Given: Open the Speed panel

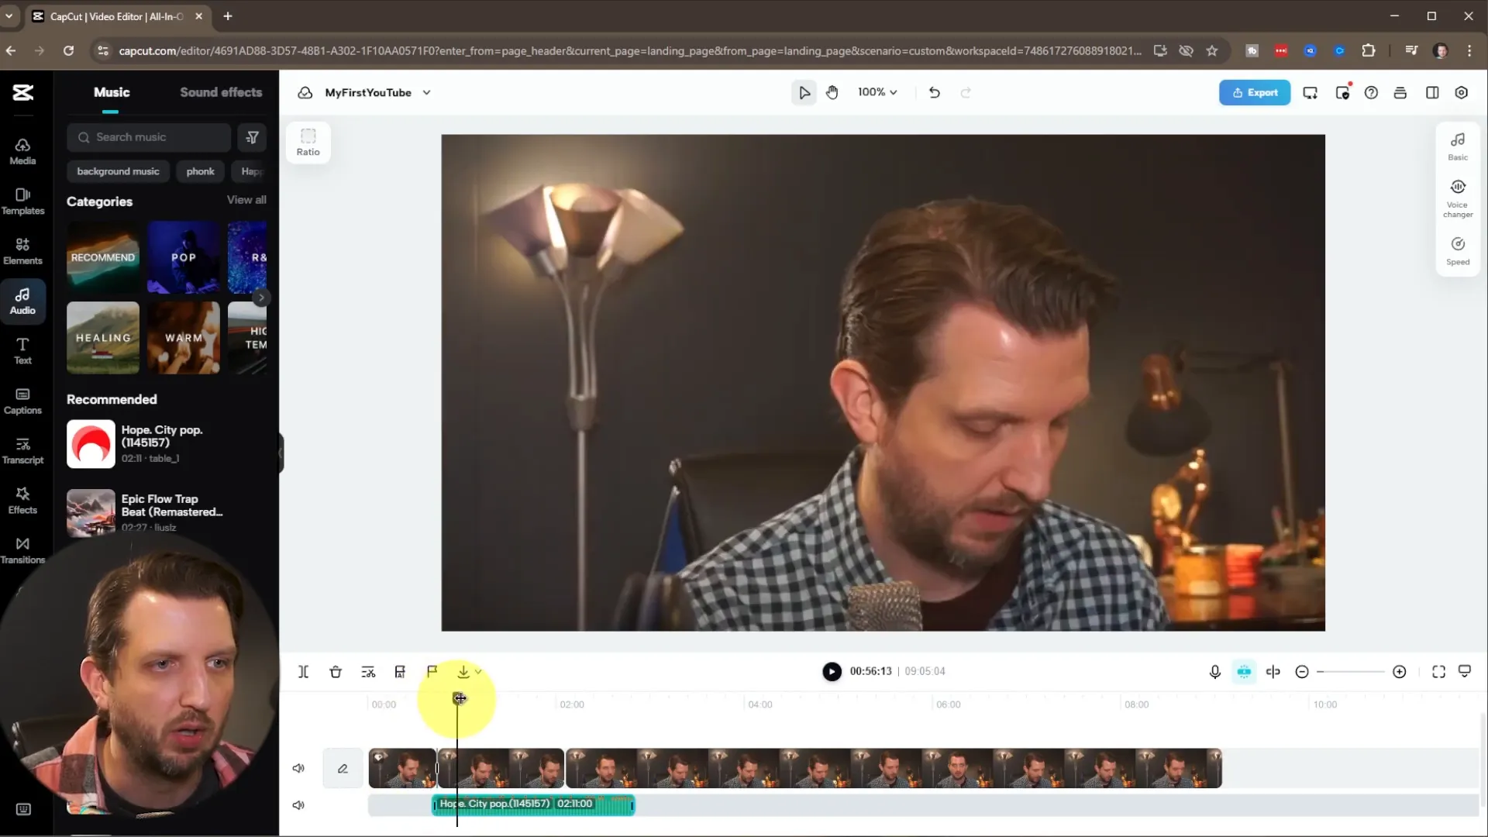Looking at the screenshot, I should tap(1457, 251).
